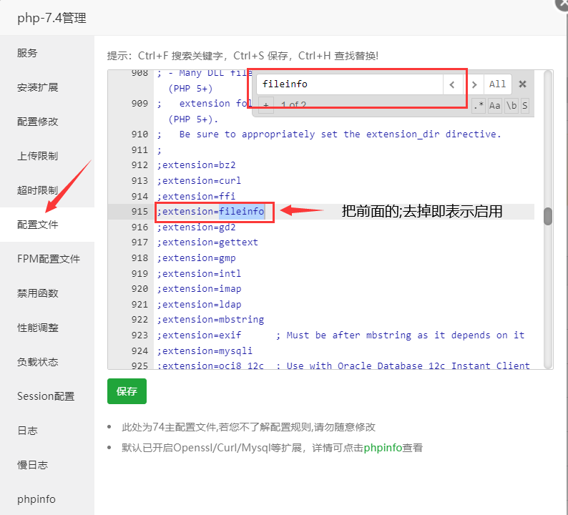Click line ;extension=bz2

click(x=196, y=165)
